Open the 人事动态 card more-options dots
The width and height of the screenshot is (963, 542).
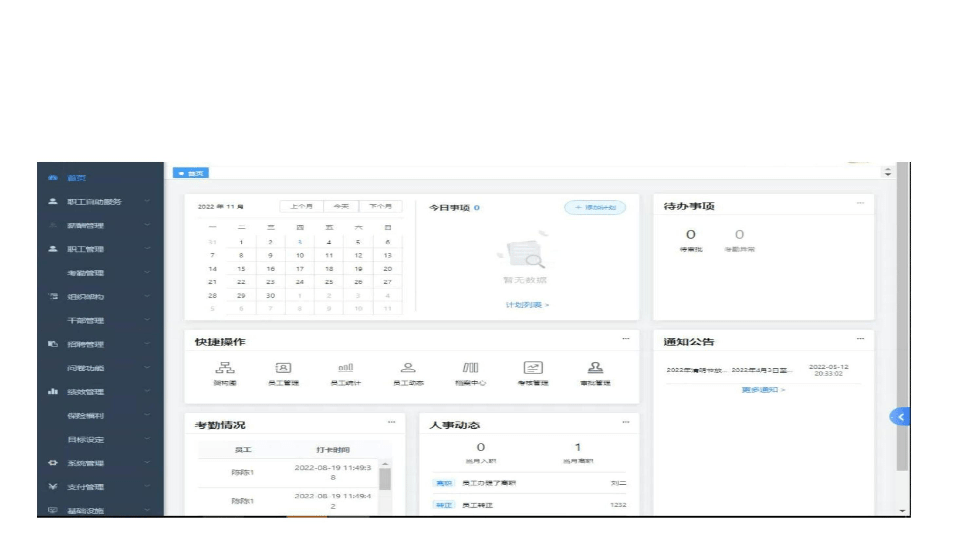626,422
